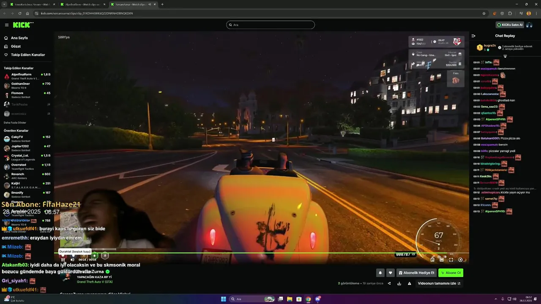This screenshot has height=304, width=541.
Task: Focus the Ara search field
Action: pyautogui.click(x=270, y=25)
